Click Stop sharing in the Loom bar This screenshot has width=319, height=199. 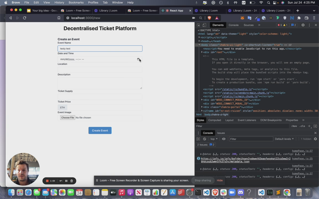click(x=203, y=180)
